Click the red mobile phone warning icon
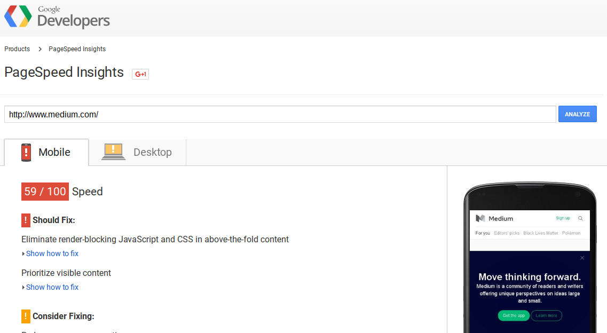This screenshot has width=607, height=333. [x=26, y=153]
